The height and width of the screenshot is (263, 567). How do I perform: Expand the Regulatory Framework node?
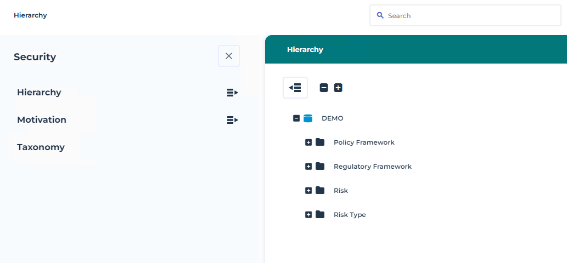coord(308,167)
